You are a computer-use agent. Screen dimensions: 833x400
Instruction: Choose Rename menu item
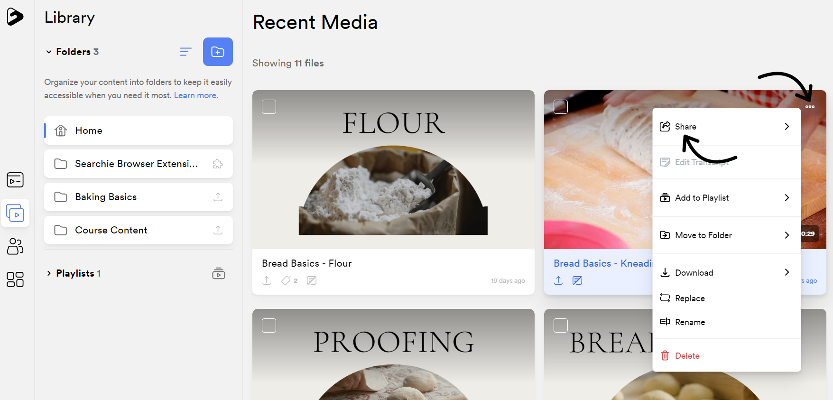[x=727, y=322]
